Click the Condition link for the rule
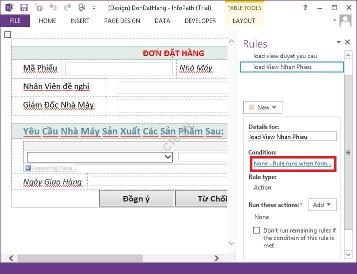357x274 pixels. [x=292, y=163]
